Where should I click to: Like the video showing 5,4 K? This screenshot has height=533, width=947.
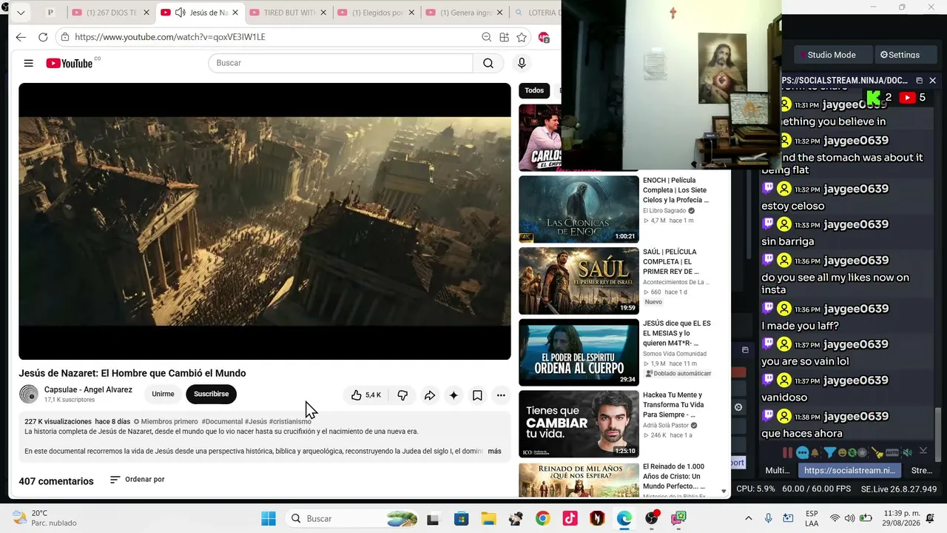pos(366,395)
